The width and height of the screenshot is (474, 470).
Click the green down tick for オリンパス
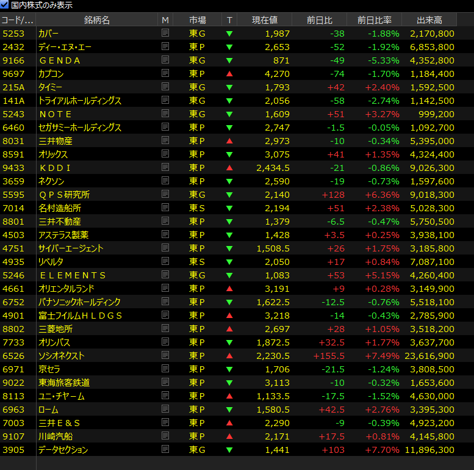tap(229, 342)
